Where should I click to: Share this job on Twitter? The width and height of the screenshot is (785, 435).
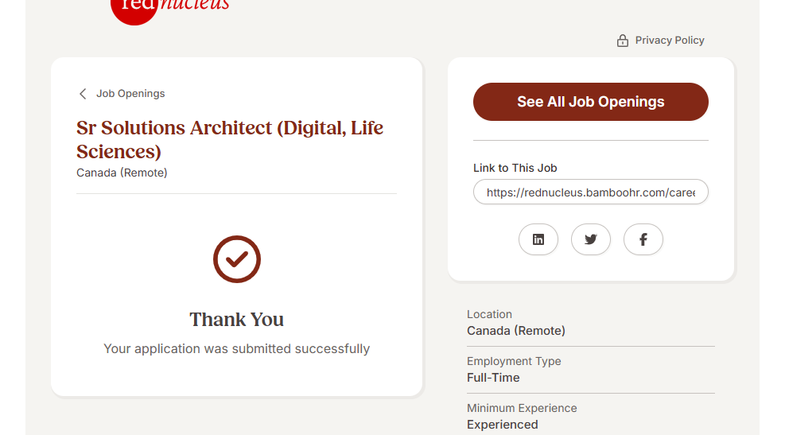click(591, 239)
